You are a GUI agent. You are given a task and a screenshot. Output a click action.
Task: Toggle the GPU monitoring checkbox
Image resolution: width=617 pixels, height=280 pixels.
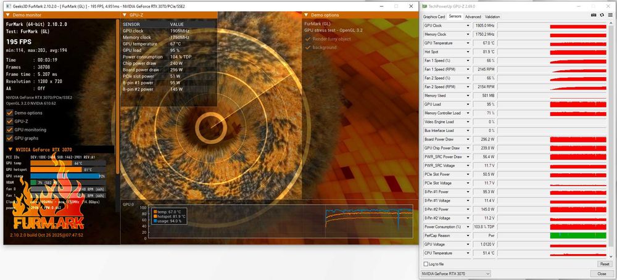tap(9, 130)
